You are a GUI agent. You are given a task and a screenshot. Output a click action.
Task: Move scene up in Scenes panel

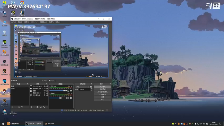(x=19, y=107)
